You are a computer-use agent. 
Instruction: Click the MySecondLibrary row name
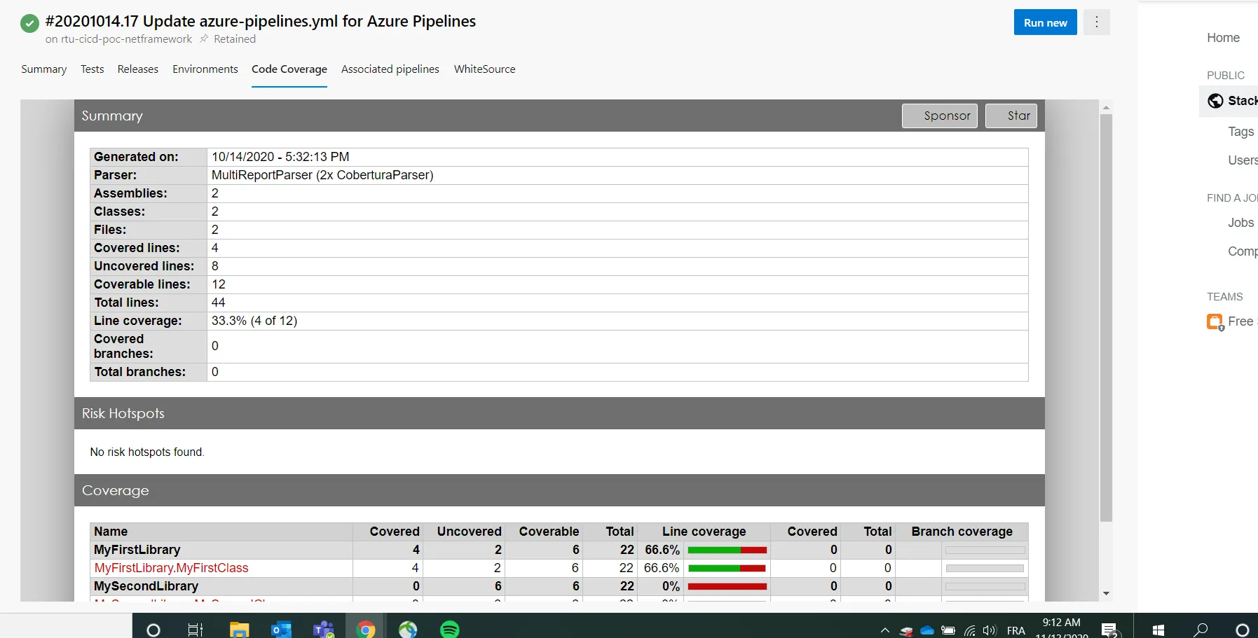tap(146, 586)
